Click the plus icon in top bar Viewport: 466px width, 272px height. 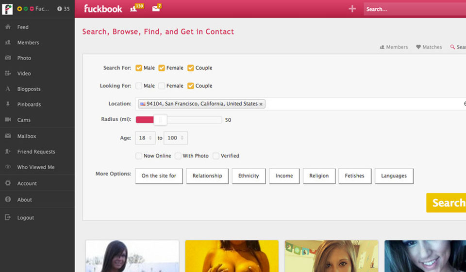pos(352,9)
